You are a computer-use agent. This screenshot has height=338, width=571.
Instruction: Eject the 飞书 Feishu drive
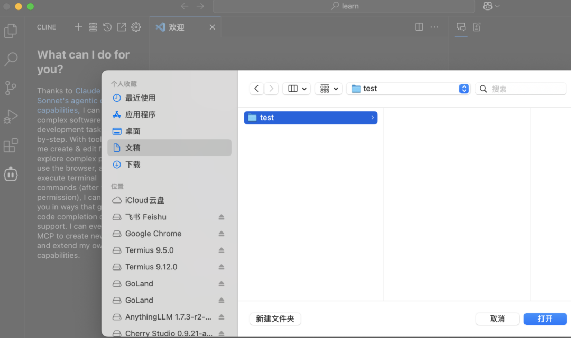pyautogui.click(x=220, y=217)
